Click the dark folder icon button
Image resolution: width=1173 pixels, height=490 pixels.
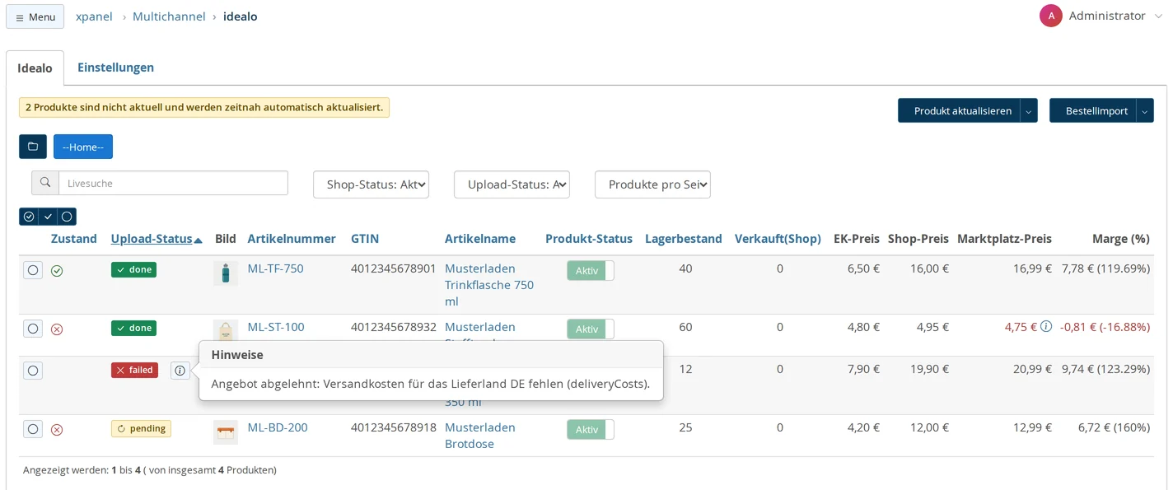33,147
